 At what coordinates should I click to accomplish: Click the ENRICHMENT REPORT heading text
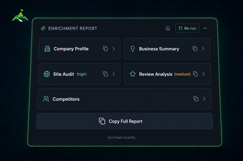click(73, 28)
